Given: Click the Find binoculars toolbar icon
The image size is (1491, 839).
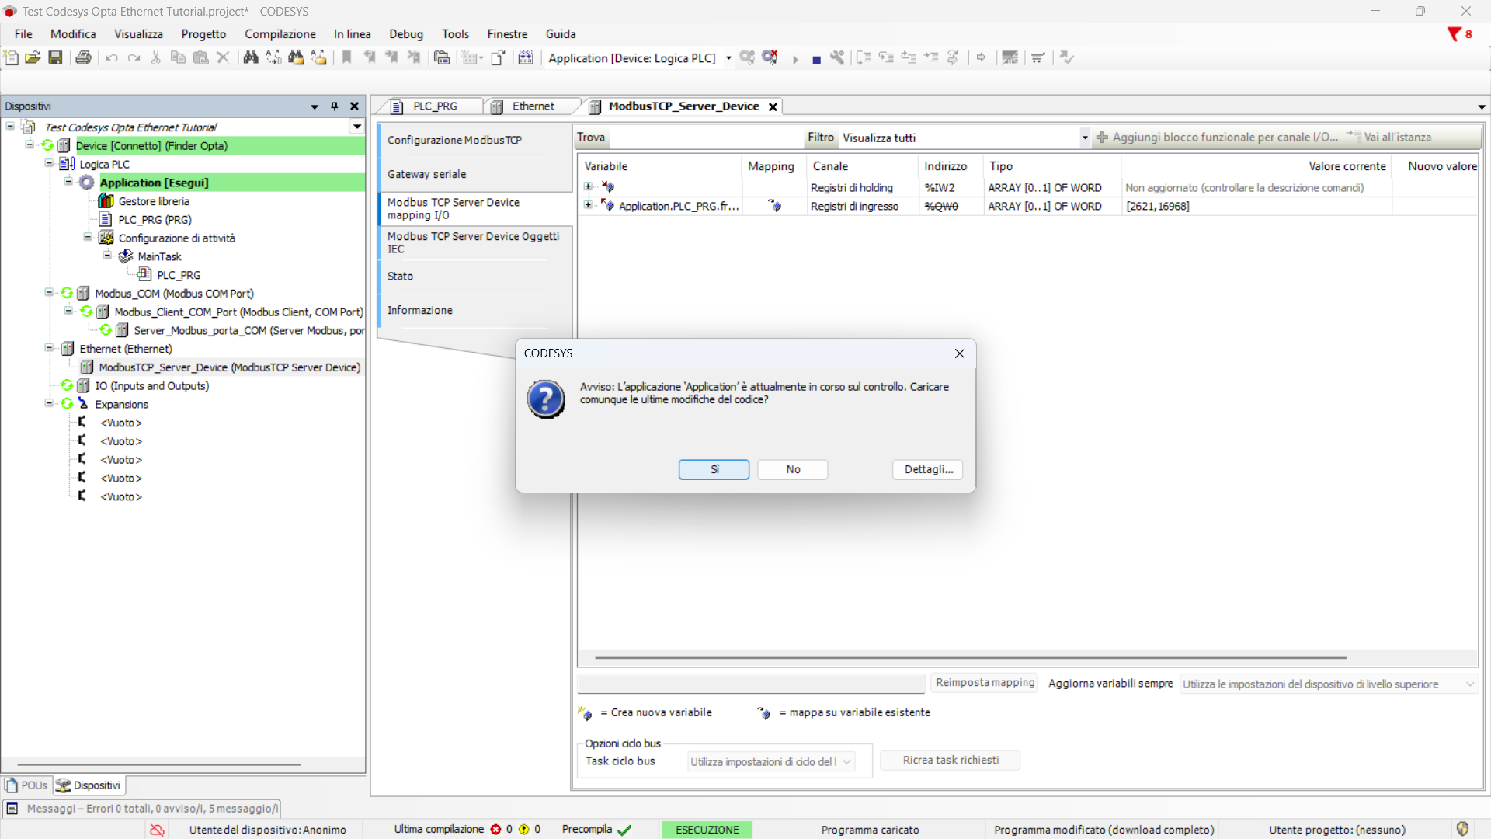Looking at the screenshot, I should 250,57.
